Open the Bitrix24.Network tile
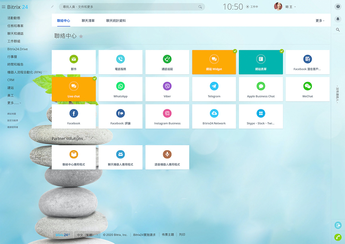345x244 pixels. (x=214, y=116)
